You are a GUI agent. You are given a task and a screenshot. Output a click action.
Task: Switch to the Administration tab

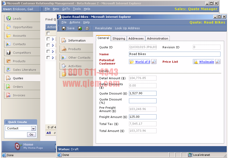pos(158,38)
